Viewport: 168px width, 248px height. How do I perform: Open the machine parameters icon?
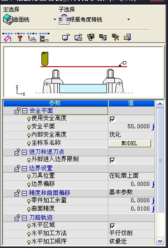(44, 38)
